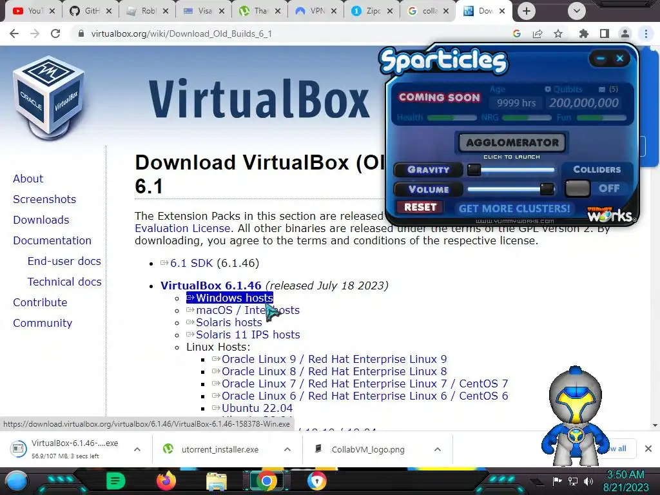Open the About sidebar link
The image size is (660, 495).
click(28, 179)
